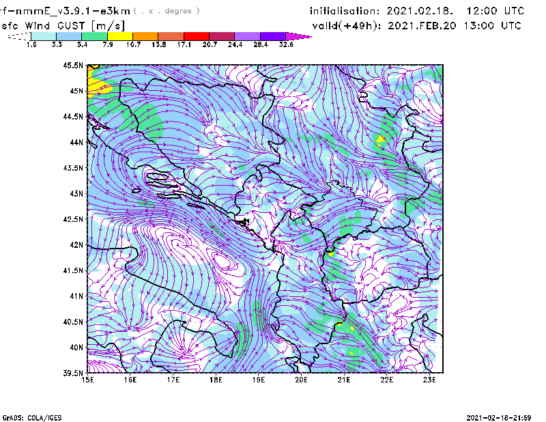Click legend value "24.4"
The height and width of the screenshot is (422, 546).
(x=235, y=44)
